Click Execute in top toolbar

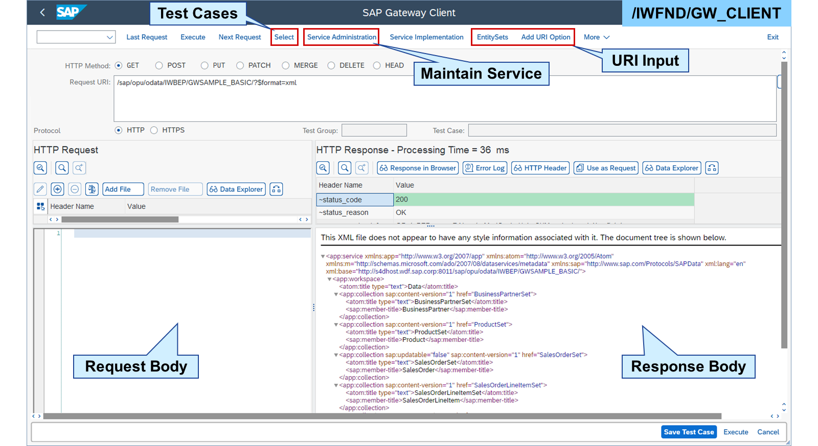[x=193, y=37]
